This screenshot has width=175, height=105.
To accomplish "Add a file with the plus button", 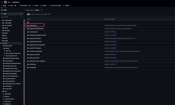I will click(x=20, y=14).
